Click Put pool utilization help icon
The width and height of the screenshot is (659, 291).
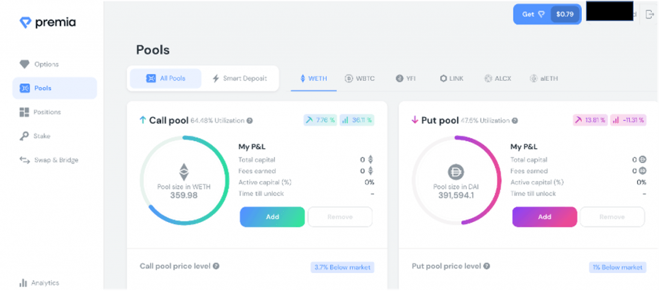click(x=518, y=120)
